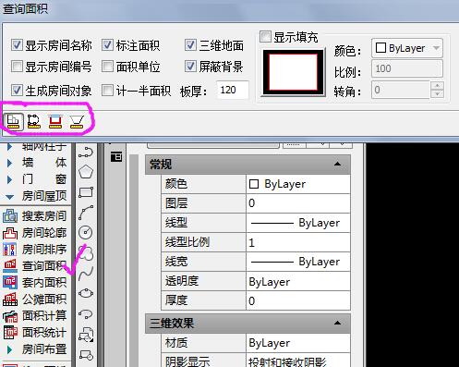459x367 pixels.
Task: Increase the 转角 spinner value
Action: 437,85
